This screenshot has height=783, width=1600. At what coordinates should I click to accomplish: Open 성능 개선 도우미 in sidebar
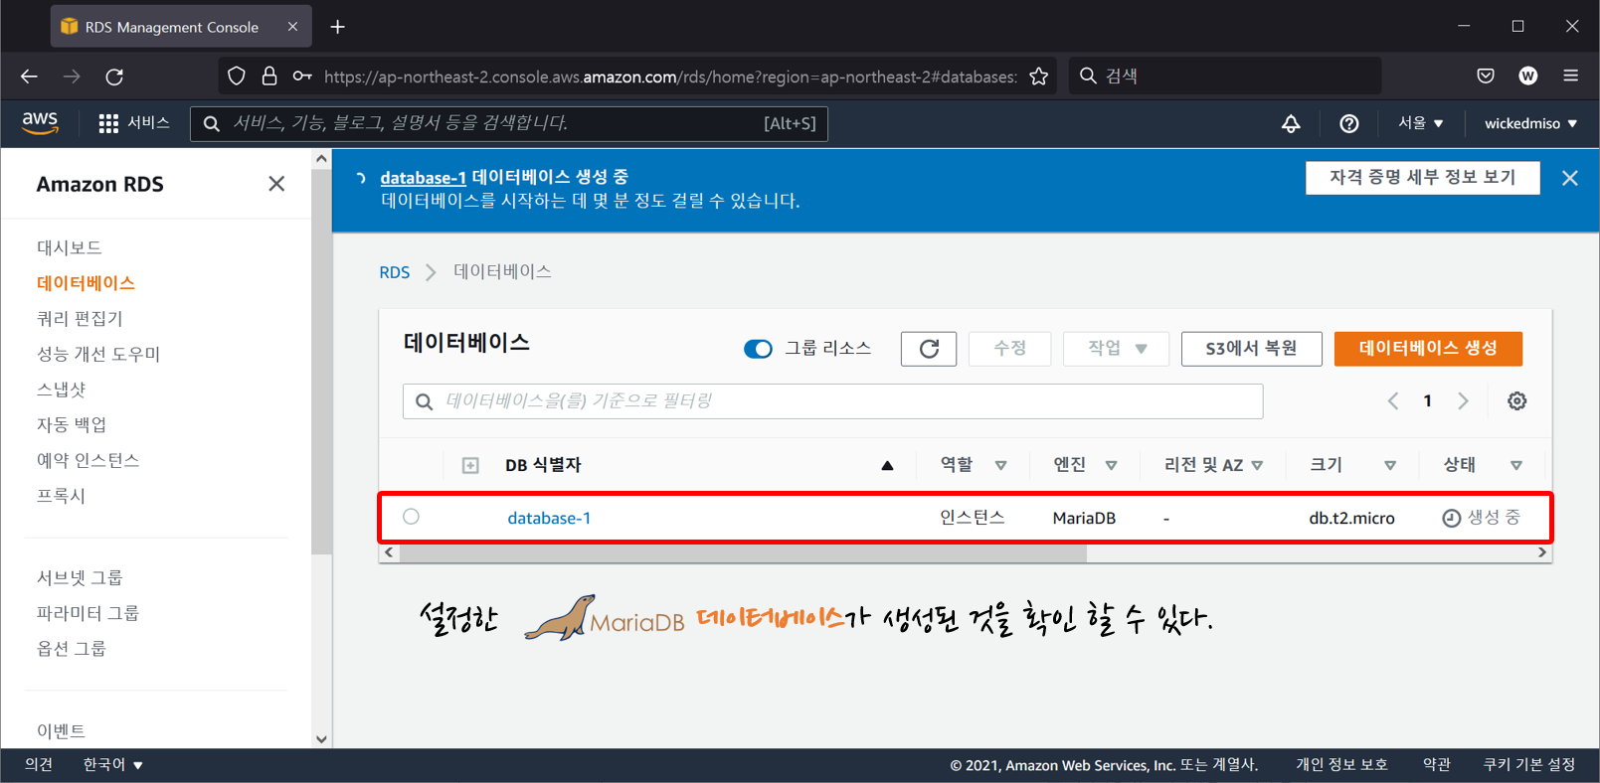tap(98, 354)
